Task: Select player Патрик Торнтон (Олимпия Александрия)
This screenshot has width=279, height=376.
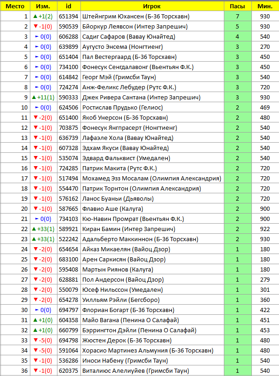Action: [142, 189]
